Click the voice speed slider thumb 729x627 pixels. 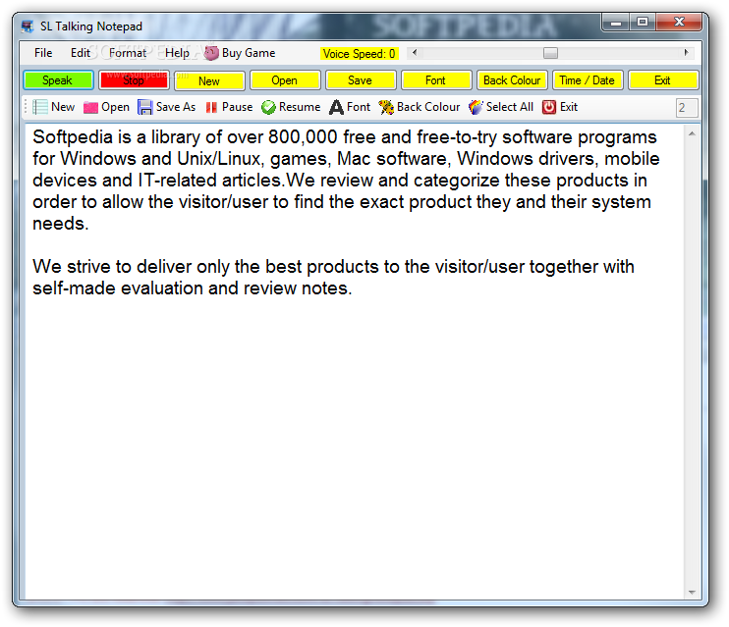tap(550, 53)
